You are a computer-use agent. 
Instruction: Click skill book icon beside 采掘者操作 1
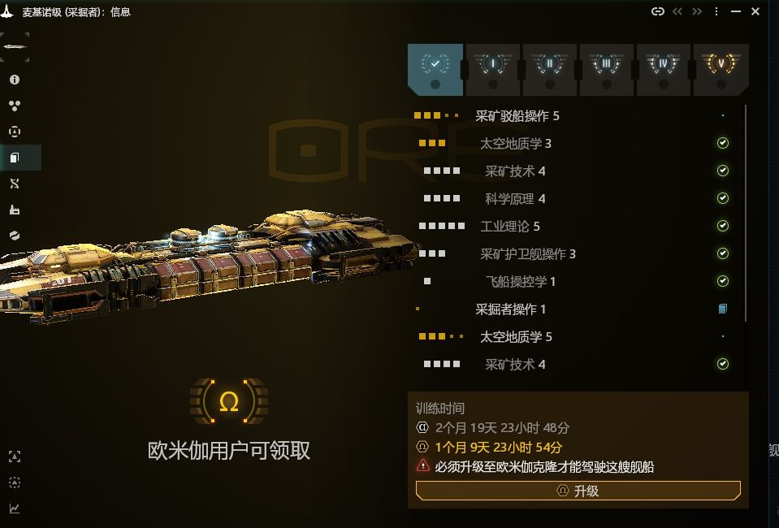click(723, 309)
